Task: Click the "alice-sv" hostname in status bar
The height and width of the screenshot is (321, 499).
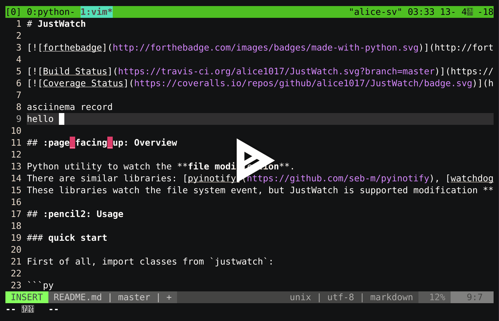Action: pos(376,12)
